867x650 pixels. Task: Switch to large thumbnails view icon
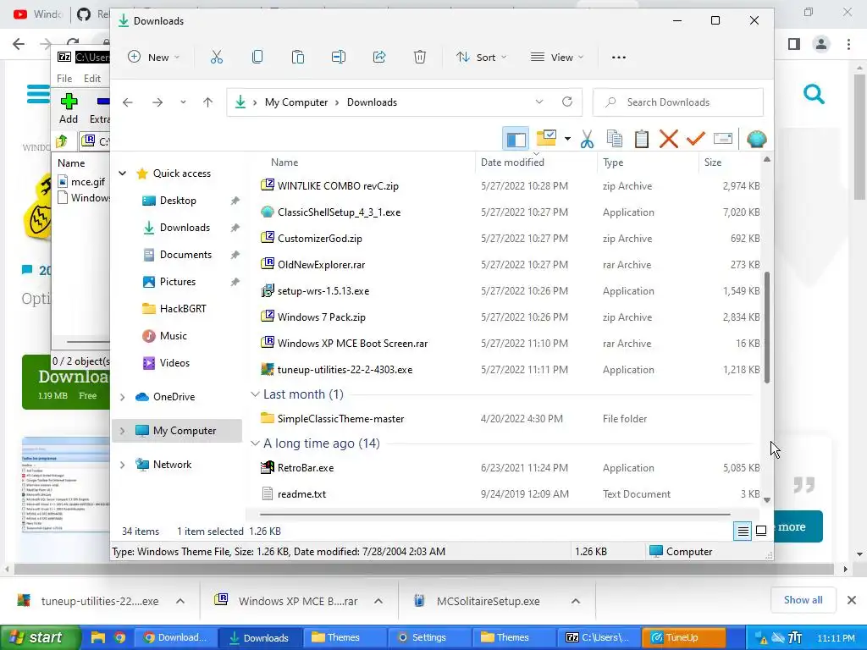(x=761, y=531)
